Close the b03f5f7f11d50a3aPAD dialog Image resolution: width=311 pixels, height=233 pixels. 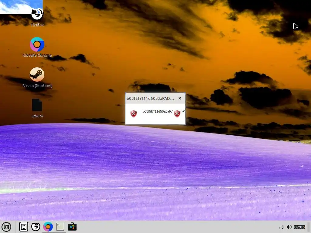tap(180, 98)
